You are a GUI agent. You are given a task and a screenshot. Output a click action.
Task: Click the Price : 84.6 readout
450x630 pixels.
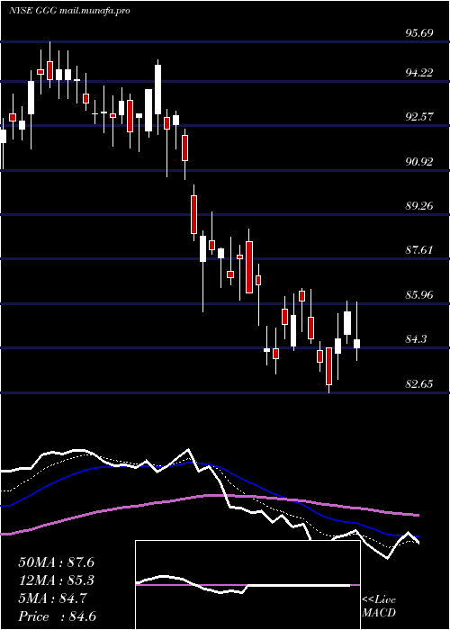pyautogui.click(x=57, y=616)
